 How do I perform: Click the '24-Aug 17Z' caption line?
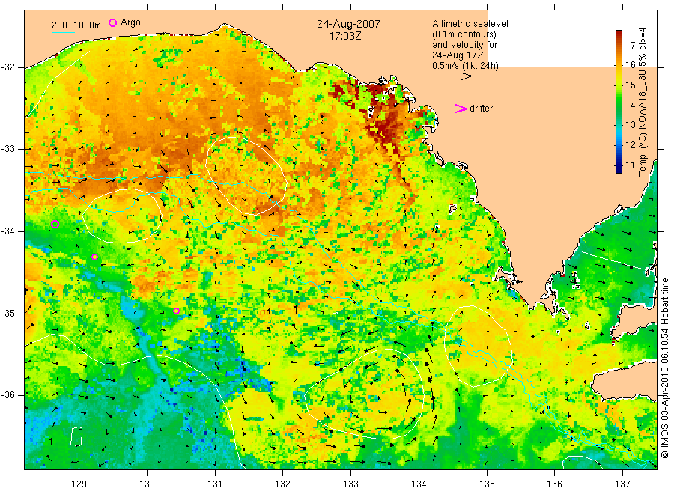pyautogui.click(x=458, y=55)
